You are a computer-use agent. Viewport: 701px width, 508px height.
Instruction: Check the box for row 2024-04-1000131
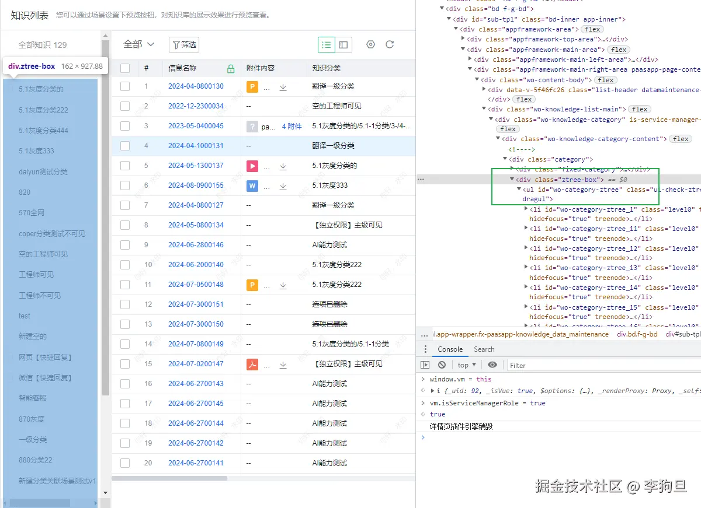[x=125, y=146]
